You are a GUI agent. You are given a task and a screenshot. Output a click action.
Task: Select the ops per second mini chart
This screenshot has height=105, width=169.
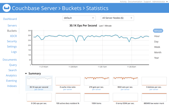pos(39,81)
